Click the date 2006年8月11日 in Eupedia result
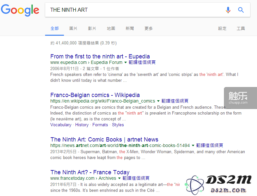Viewport: 257px width, 196px height. [65, 69]
